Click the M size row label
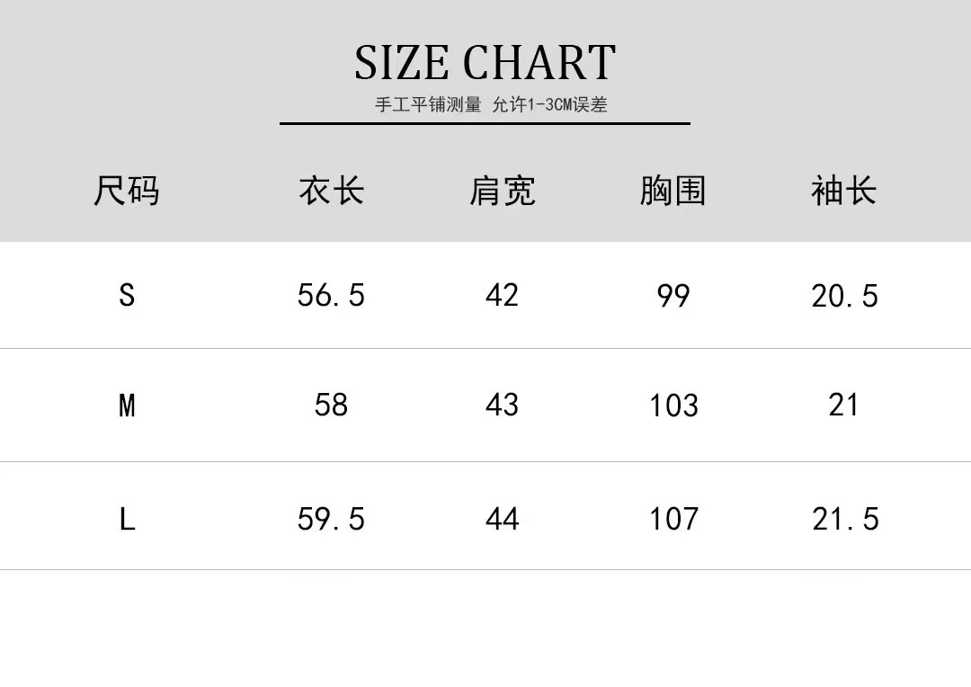The width and height of the screenshot is (971, 687). click(x=127, y=406)
